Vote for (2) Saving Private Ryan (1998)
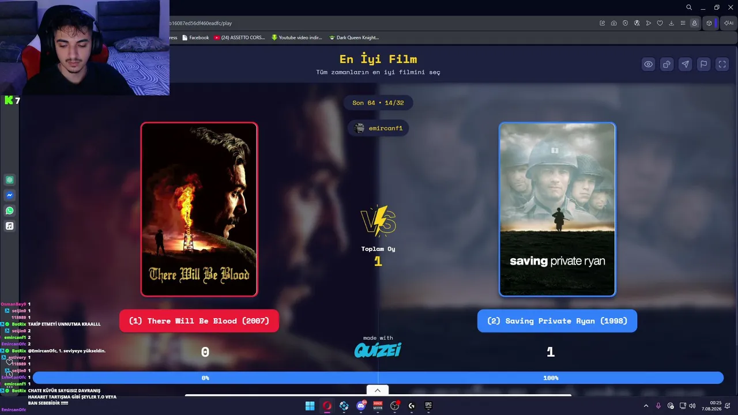The image size is (738, 415). 557,321
